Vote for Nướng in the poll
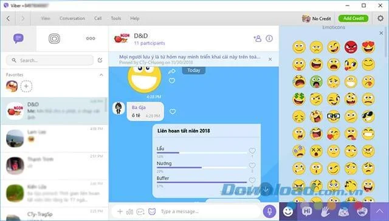 pos(252,165)
